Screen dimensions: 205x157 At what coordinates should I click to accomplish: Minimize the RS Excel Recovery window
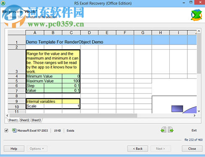click(x=184, y=3)
